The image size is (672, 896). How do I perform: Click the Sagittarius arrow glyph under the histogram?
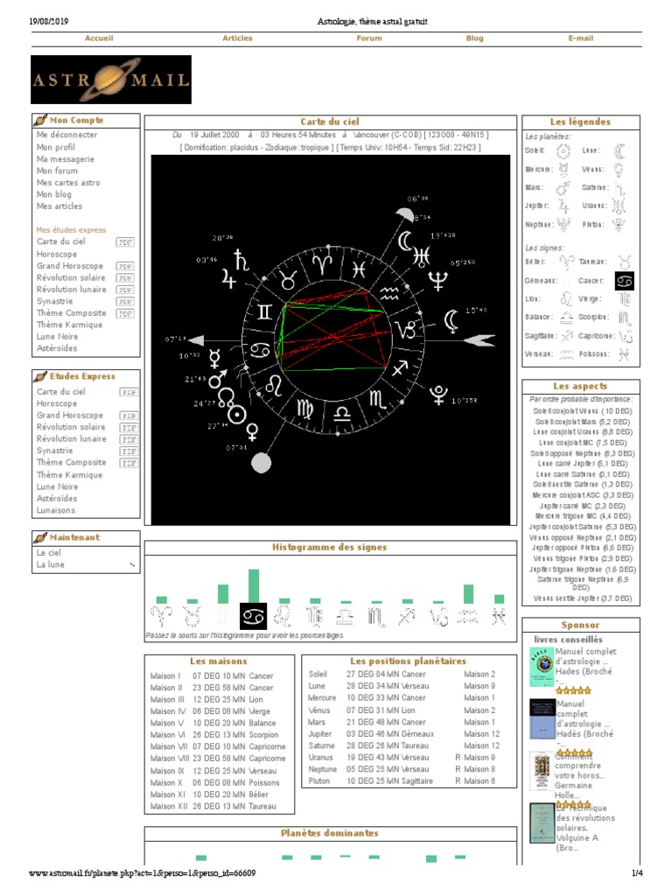click(407, 617)
